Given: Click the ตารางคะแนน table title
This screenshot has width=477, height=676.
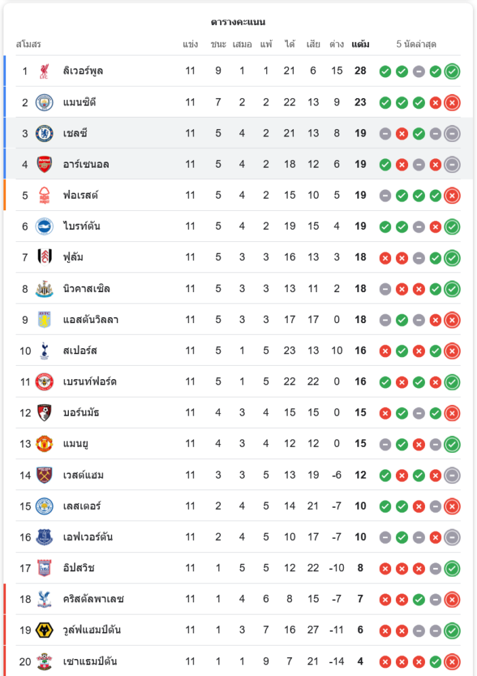Looking at the screenshot, I should coord(238,22).
